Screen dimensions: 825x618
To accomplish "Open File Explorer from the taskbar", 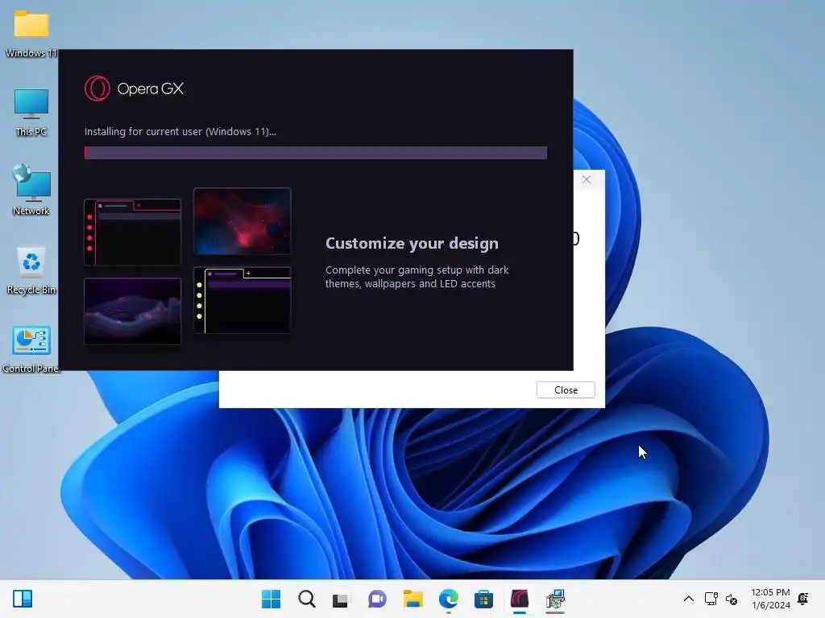I will click(413, 599).
